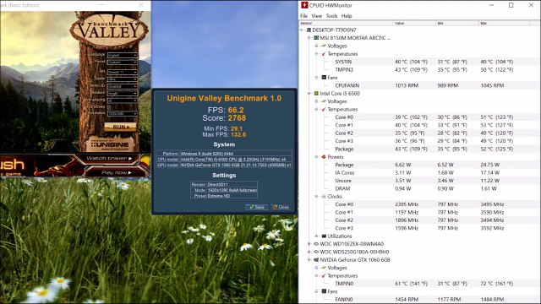Click the Play now banner link
This screenshot has width=541, height=304.
coord(117,172)
